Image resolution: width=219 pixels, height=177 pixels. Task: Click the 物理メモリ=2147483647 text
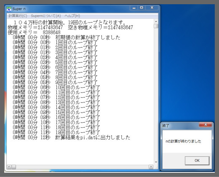[x=35, y=27]
